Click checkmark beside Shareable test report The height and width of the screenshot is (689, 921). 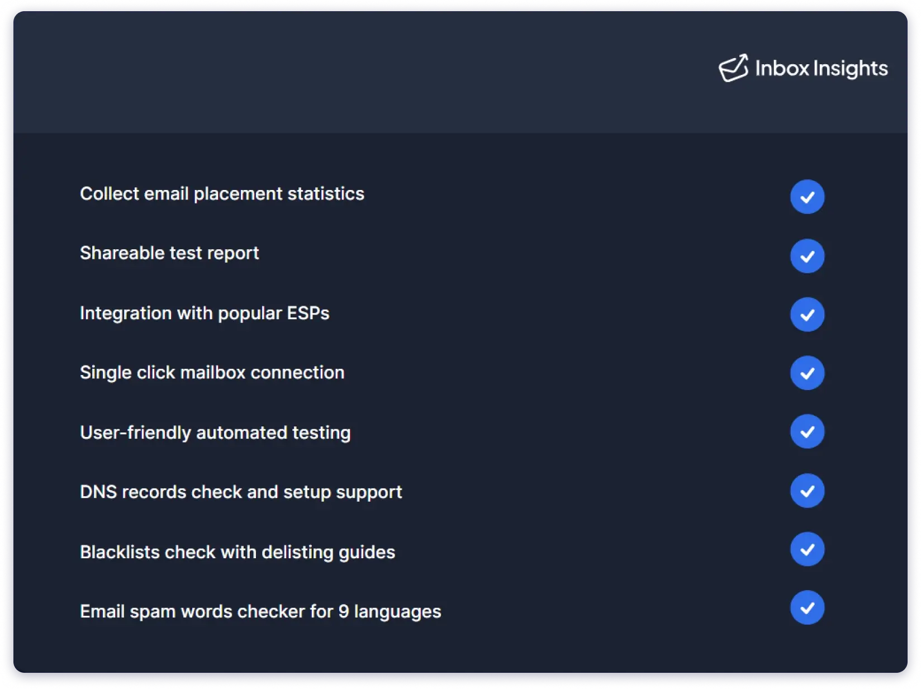pyautogui.click(x=807, y=256)
